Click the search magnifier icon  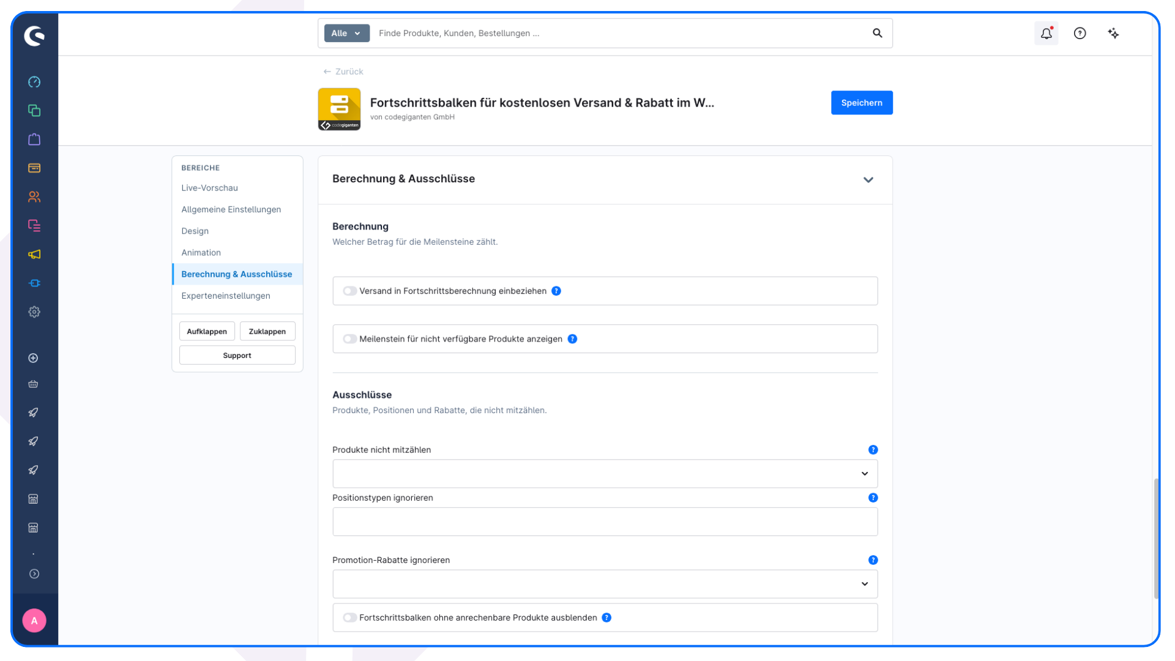click(x=878, y=33)
